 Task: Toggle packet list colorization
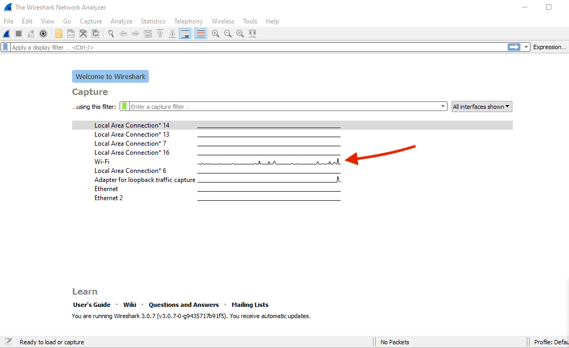pos(200,33)
